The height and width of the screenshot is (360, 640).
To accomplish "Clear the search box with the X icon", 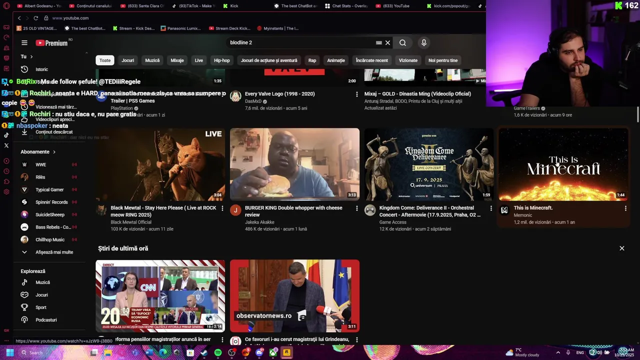I will pyautogui.click(x=387, y=43).
